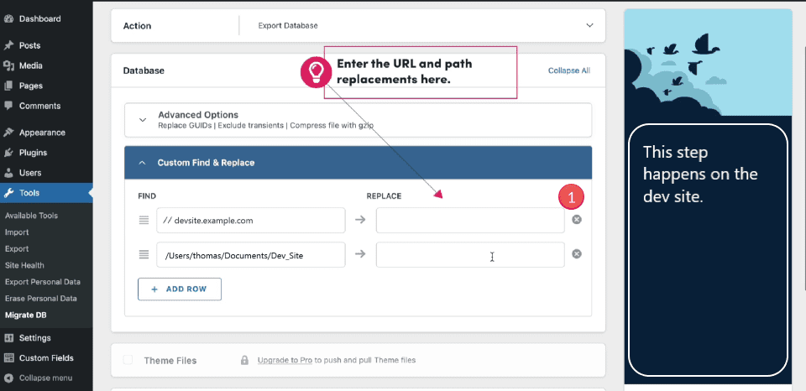Open the Site Health submenu item
Screen dimensions: 806x391
click(24, 265)
